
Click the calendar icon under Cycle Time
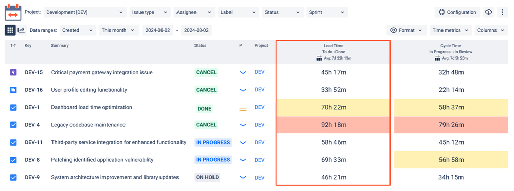point(438,58)
